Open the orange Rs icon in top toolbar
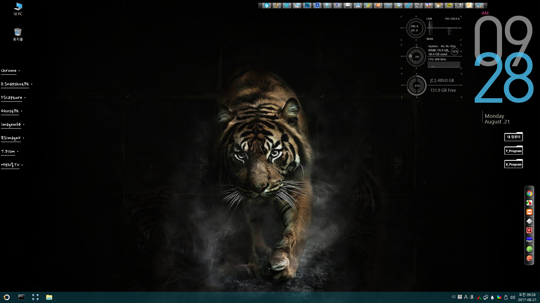Screen dimensions: 540x303 coord(469,5)
